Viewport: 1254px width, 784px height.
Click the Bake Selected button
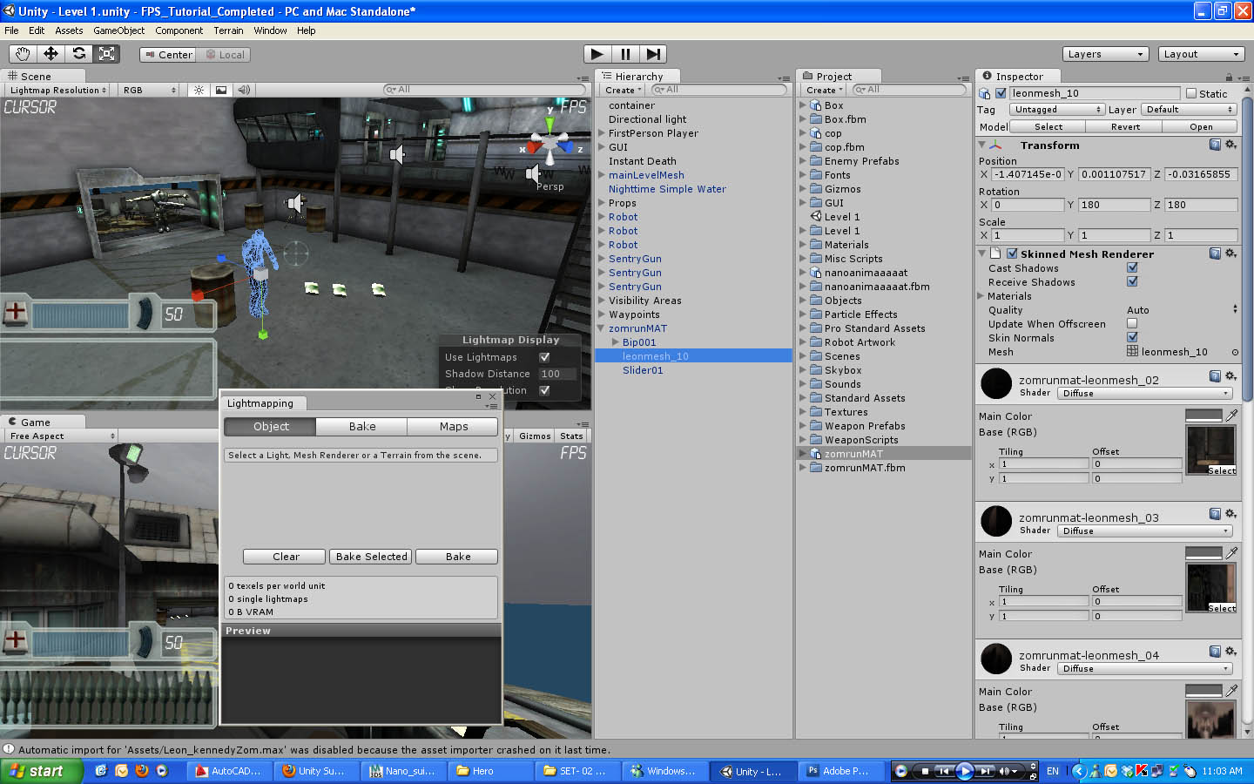pos(370,556)
